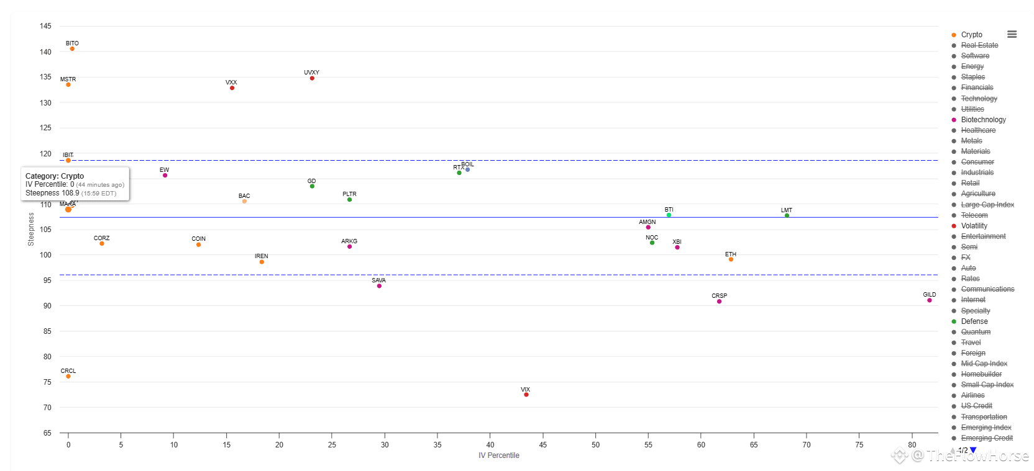The height and width of the screenshot is (471, 1034).
Task: Select the CRCL data point
Action: coord(68,376)
